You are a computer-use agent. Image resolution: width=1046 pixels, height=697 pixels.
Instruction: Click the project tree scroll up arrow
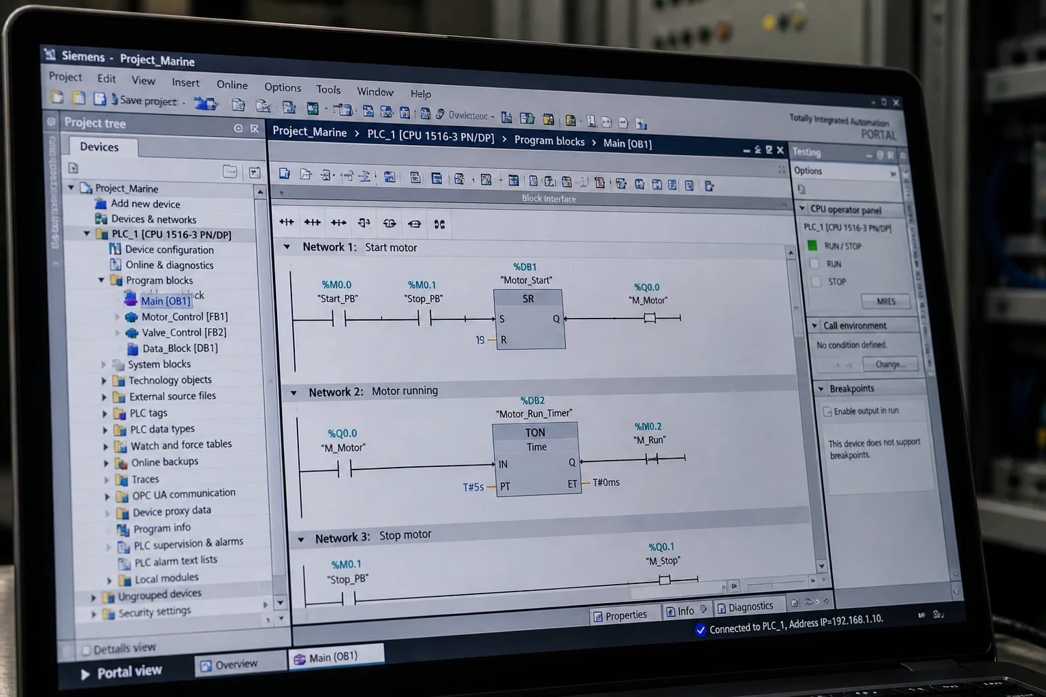259,193
